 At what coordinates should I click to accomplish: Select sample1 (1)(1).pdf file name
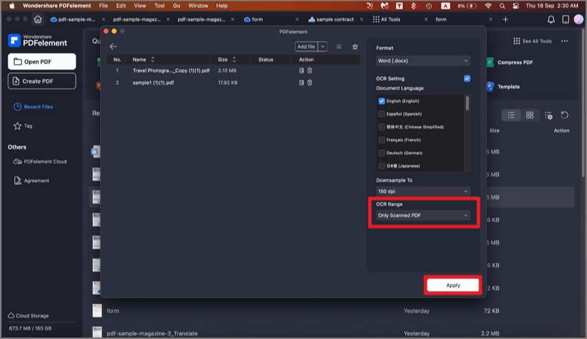tap(153, 83)
